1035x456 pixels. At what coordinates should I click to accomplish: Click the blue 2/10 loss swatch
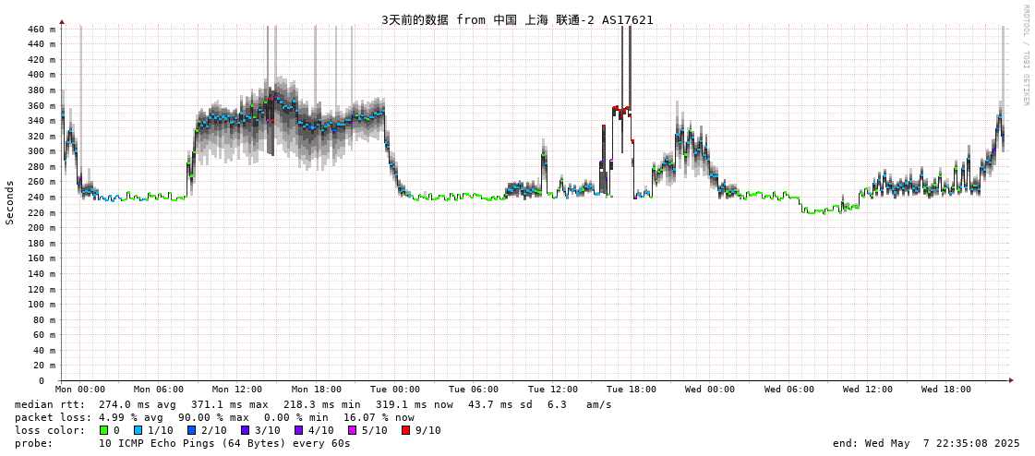(191, 430)
